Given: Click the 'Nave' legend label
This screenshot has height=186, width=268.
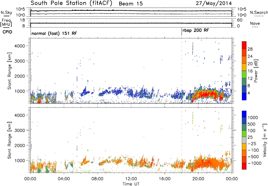Looking at the screenshot, I should click(255, 24).
